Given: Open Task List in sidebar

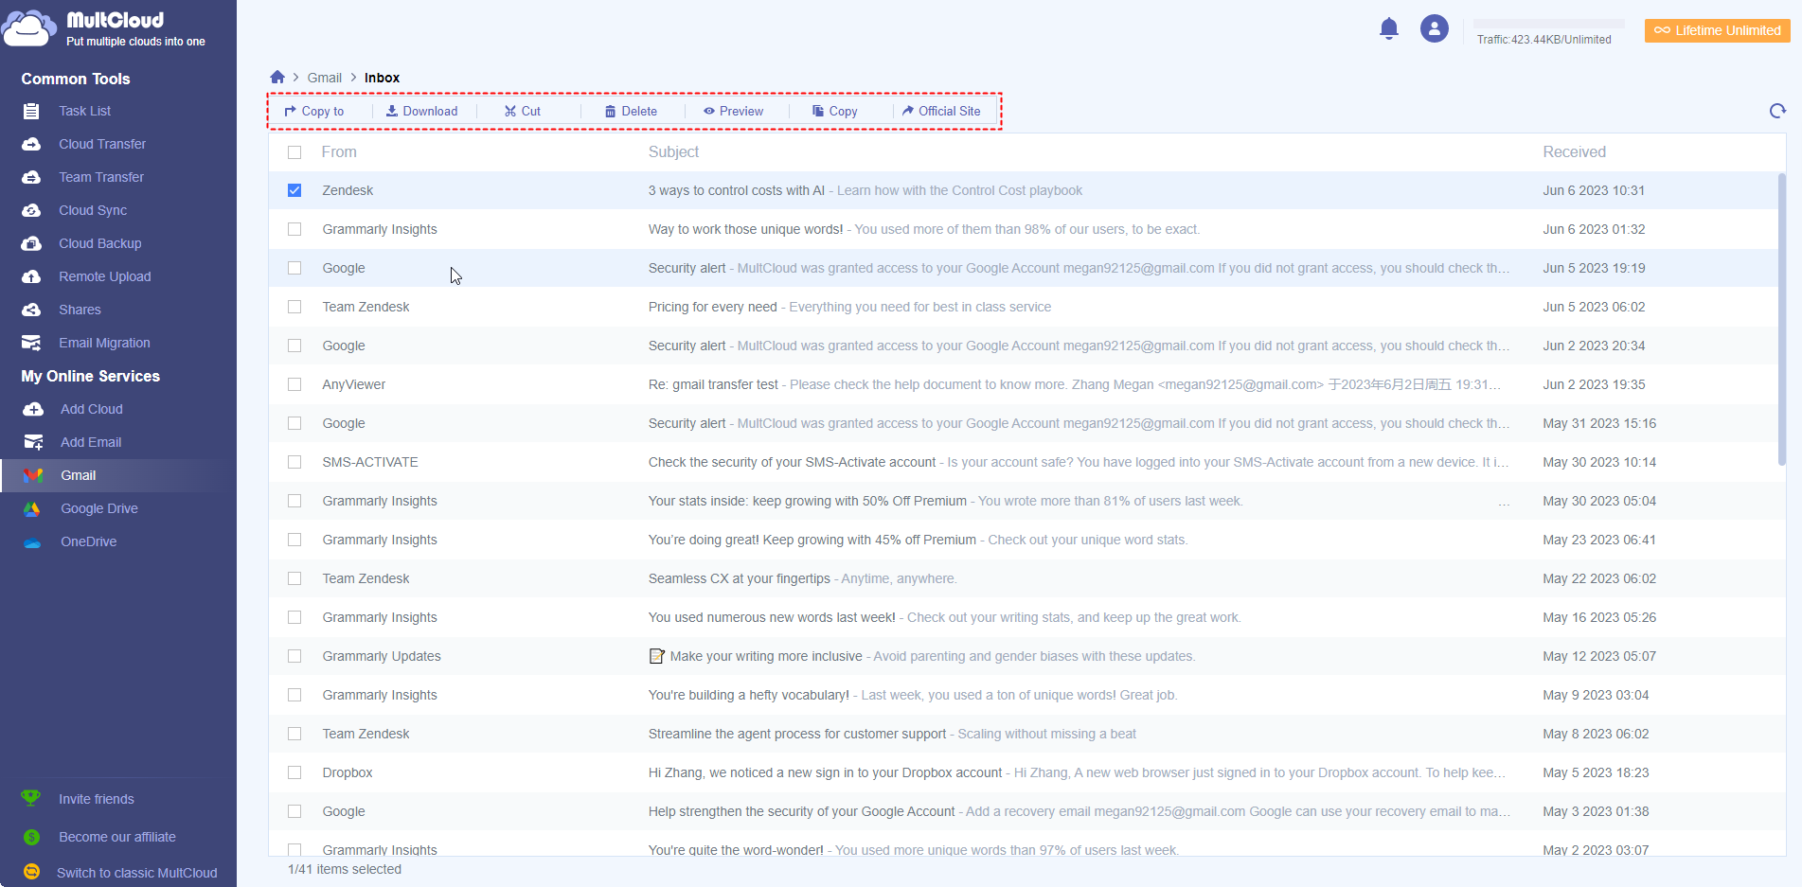Looking at the screenshot, I should [x=85, y=111].
